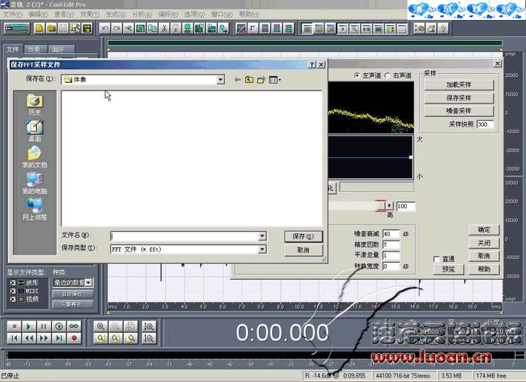Screen dimensions: 526x382
Task: Open 网上邻居 place in save dialog
Action: pos(35,210)
